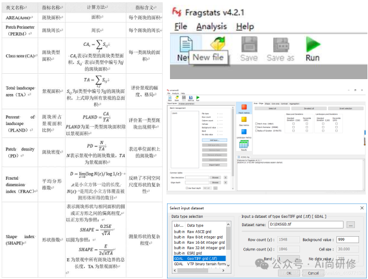
Task: Open the Help menu in the enlarged menu bar
Action: 245,26
